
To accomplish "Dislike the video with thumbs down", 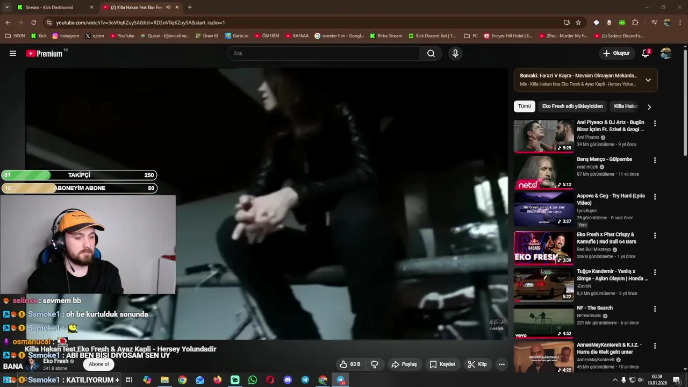I will pos(375,364).
